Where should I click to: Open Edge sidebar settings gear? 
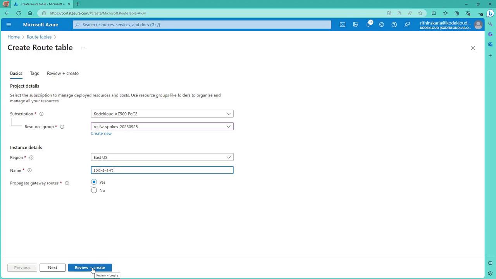tap(490, 274)
